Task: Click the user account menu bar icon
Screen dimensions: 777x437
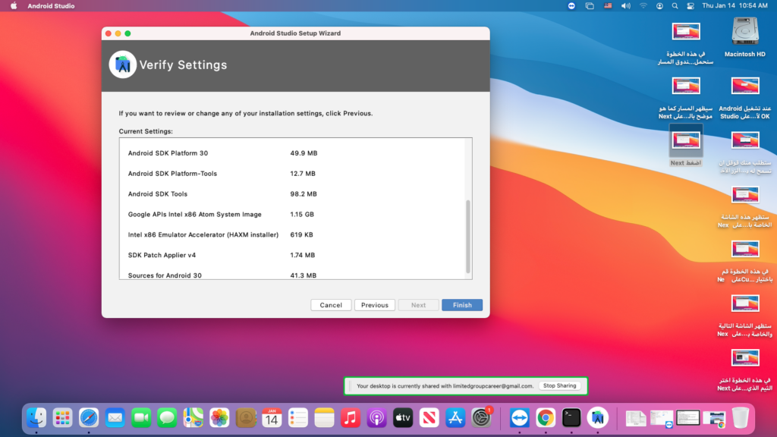Action: tap(659, 6)
